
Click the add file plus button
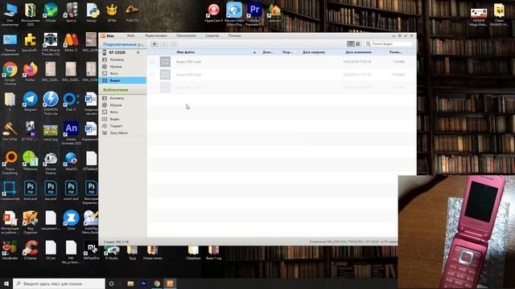154,44
